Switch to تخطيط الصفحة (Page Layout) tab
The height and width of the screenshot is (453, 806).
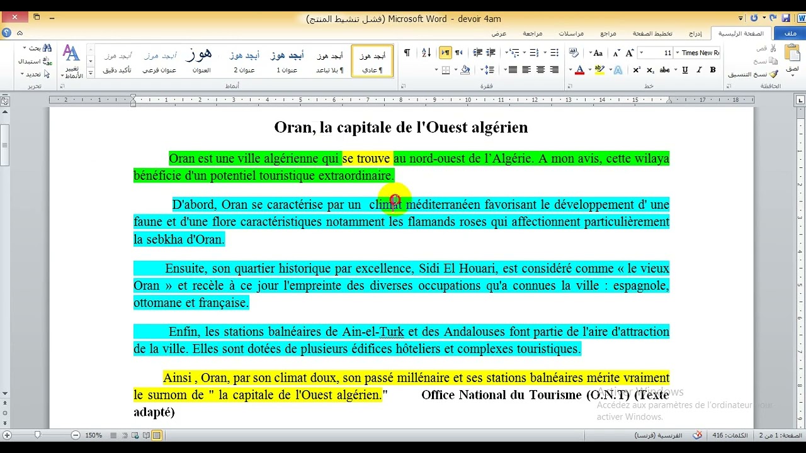(652, 33)
